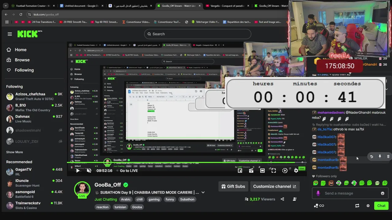Open the browser tab search dropdown
This screenshot has width=392, height=220.
[x=6, y=6]
